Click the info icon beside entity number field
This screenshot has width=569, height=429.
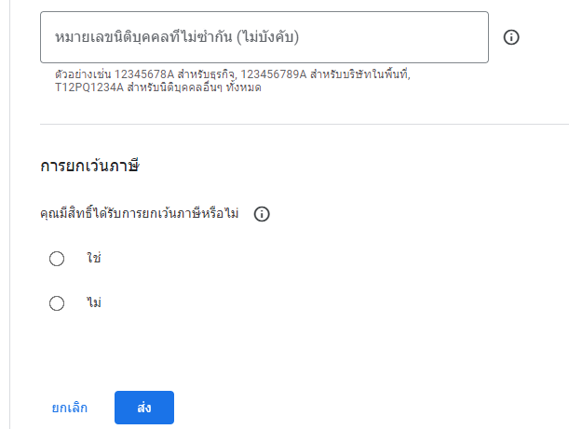pos(511,37)
